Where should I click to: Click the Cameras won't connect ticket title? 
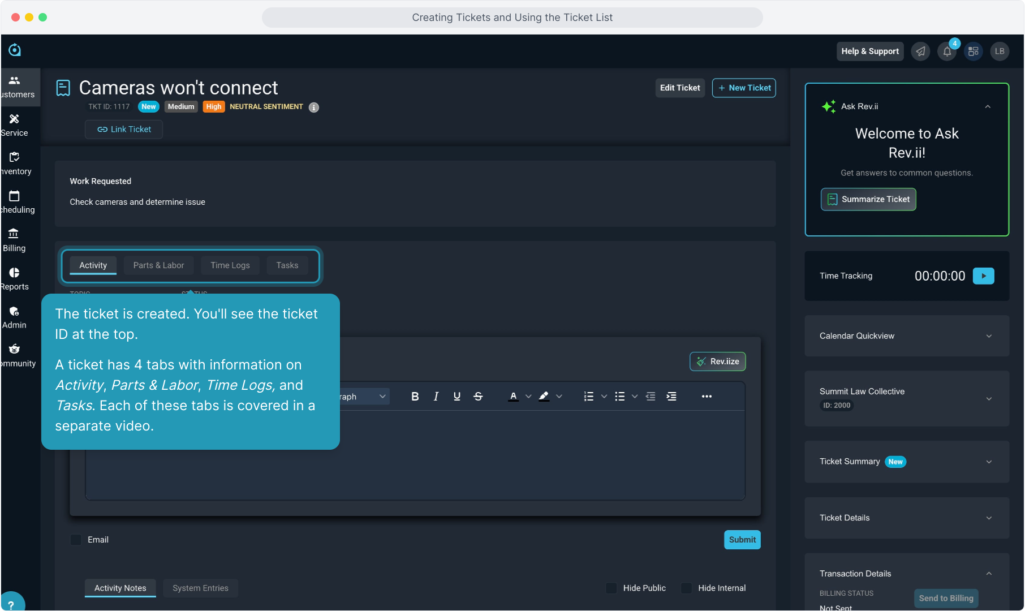[x=179, y=88]
